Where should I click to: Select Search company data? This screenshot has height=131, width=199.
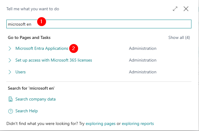click(35, 99)
